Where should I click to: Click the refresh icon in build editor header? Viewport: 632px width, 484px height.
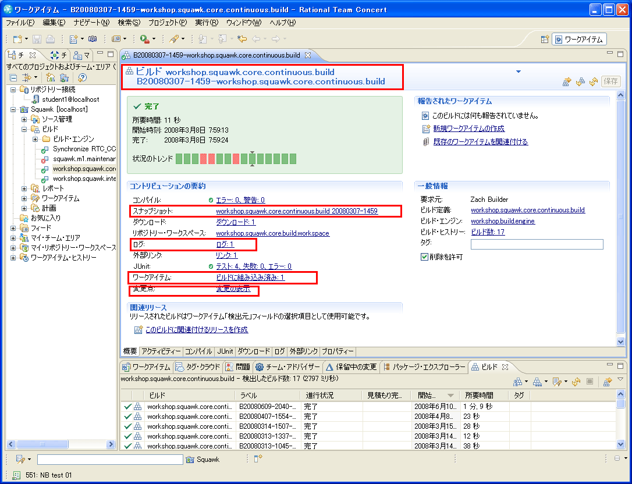(x=594, y=82)
